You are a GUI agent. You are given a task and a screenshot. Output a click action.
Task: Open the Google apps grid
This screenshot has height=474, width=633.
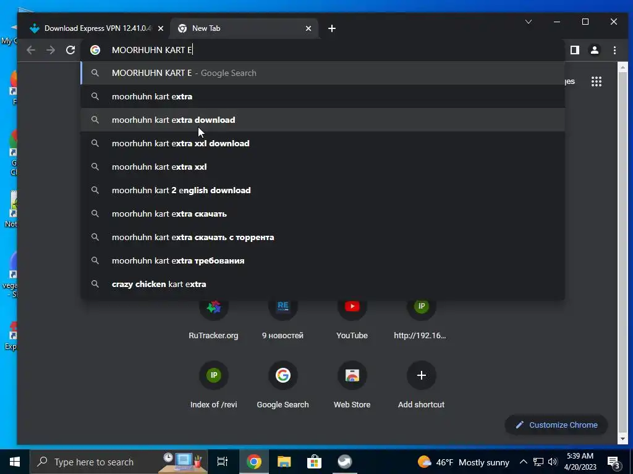coord(597,81)
